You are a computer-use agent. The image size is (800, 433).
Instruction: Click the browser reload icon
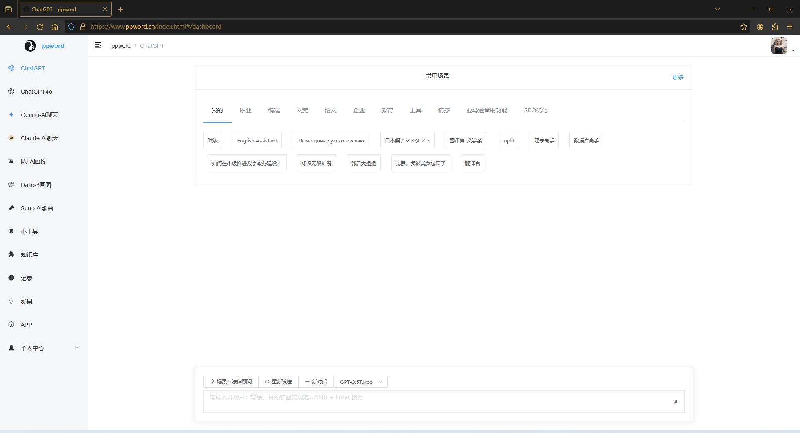tap(40, 27)
